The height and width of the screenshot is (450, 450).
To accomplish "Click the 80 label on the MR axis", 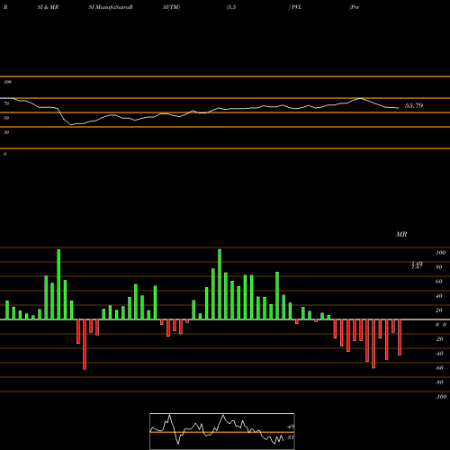I will 439,267.
